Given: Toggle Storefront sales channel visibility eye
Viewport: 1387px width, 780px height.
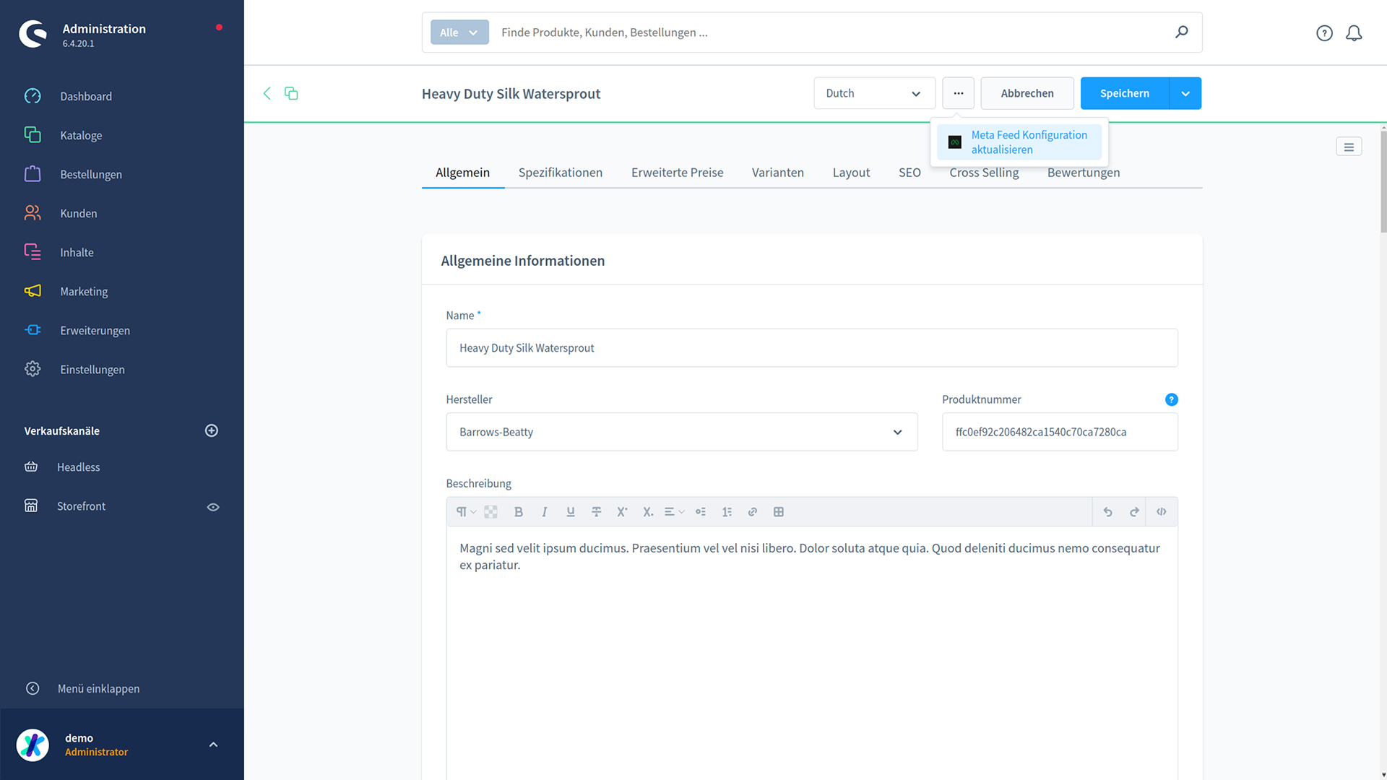Looking at the screenshot, I should coord(213,507).
